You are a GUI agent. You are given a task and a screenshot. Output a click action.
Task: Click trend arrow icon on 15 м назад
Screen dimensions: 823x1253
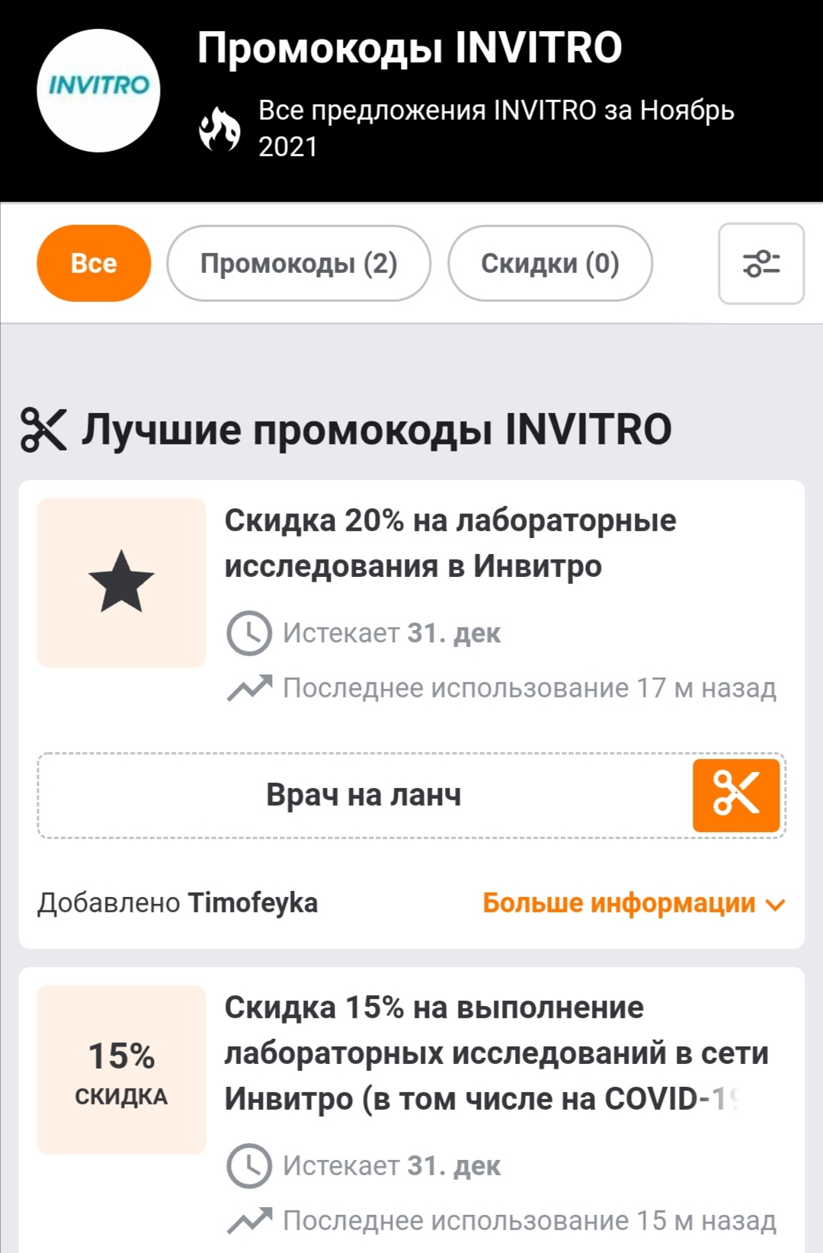249,1220
